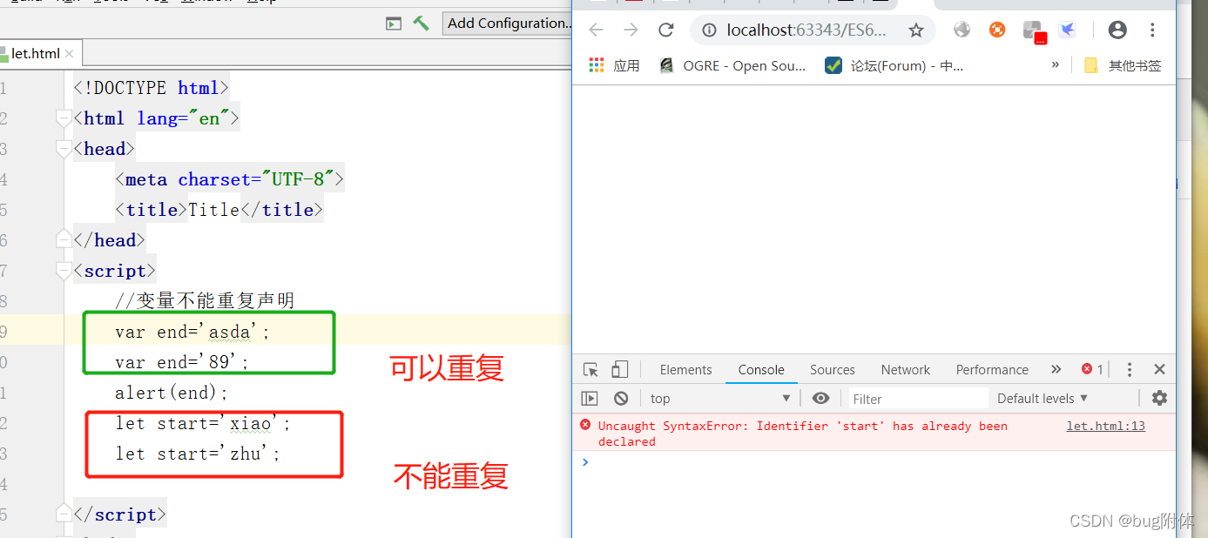
Task: Open the OGRE - Open Source bookmark
Action: pos(732,65)
